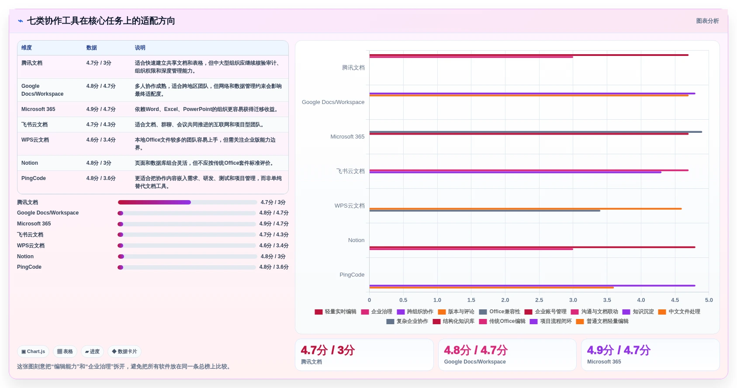The width and height of the screenshot is (737, 388).
Task: Click the blue header icon beside the title
Action: coord(21,21)
